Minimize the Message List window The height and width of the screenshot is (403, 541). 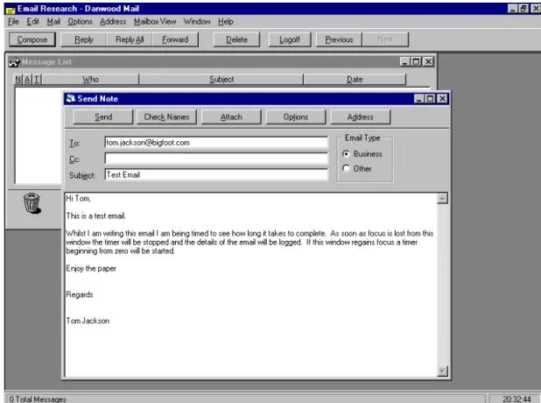tap(405, 62)
